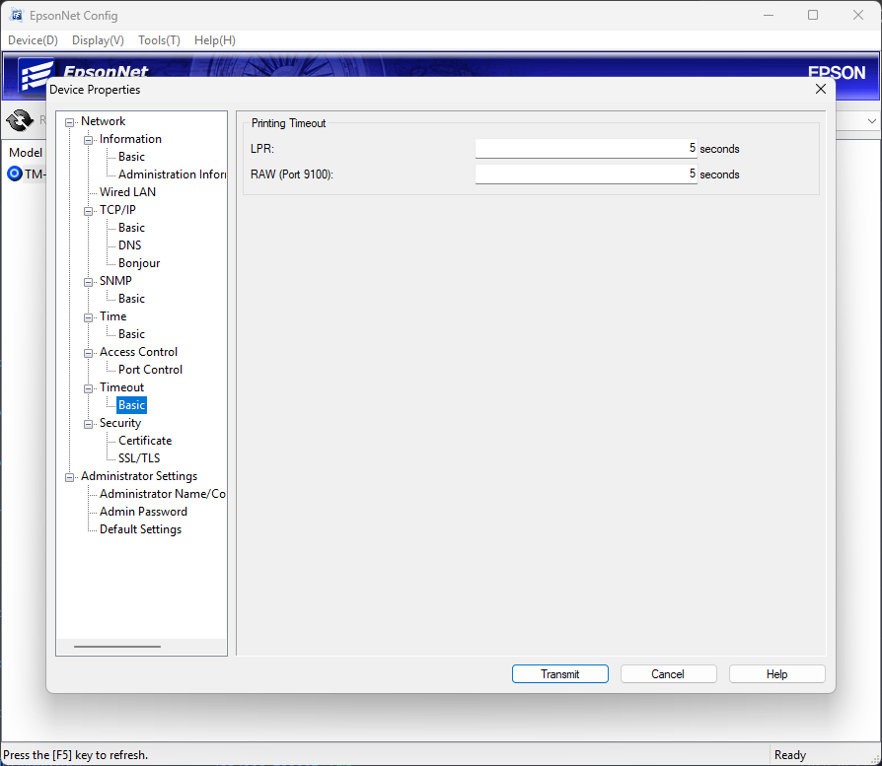This screenshot has height=766, width=882.
Task: Click the Cancel button
Action: pos(667,674)
